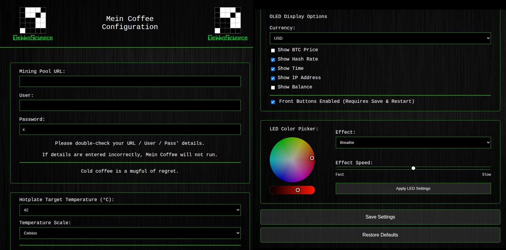Uncheck Show Hash Rate

point(273,60)
